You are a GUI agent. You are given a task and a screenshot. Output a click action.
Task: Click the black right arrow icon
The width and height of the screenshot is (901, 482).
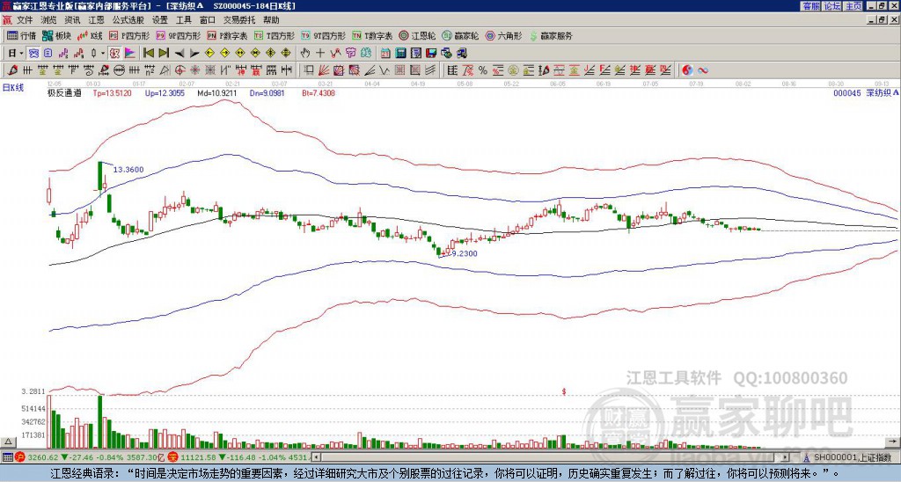click(x=194, y=54)
